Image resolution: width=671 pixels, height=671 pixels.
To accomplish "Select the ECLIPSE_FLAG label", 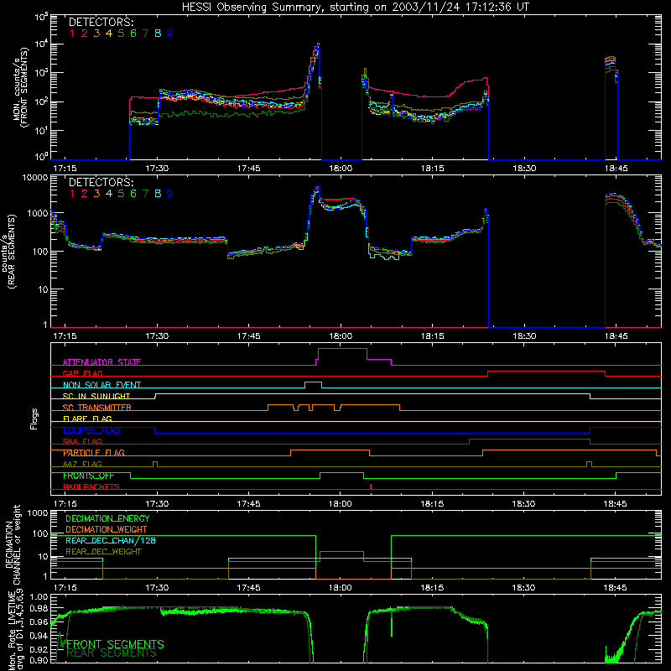I will coord(91,430).
